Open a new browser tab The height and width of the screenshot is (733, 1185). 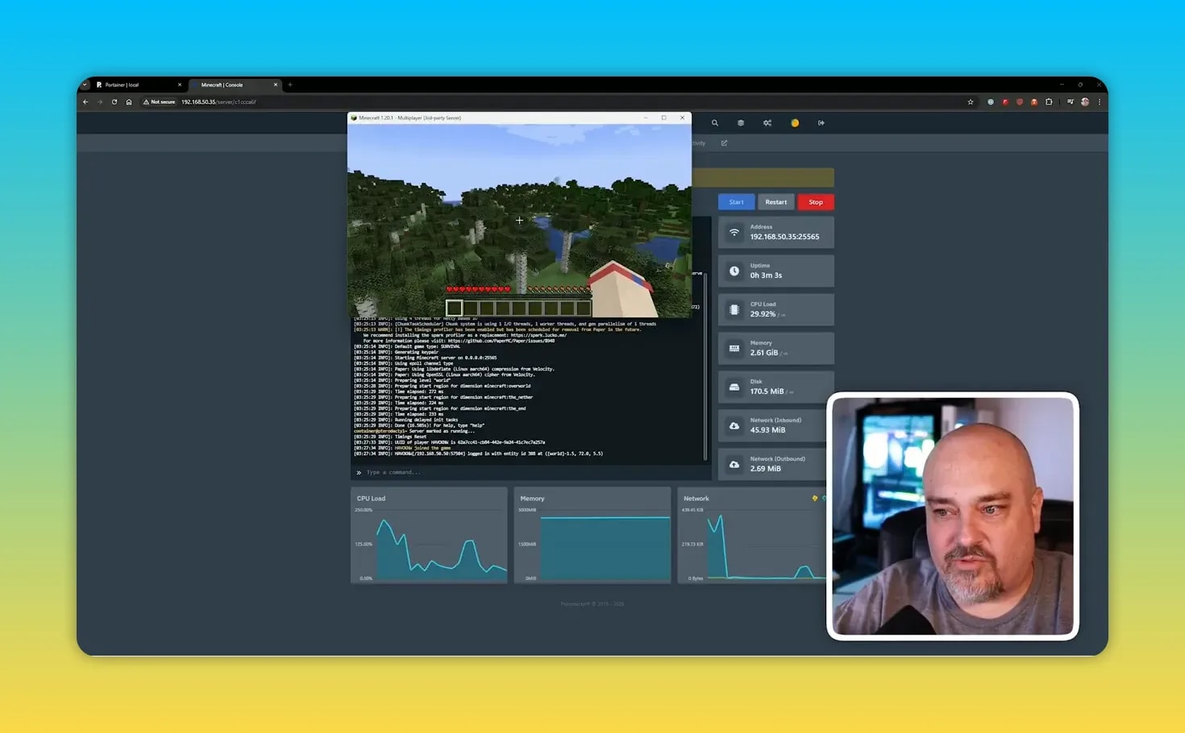click(290, 85)
